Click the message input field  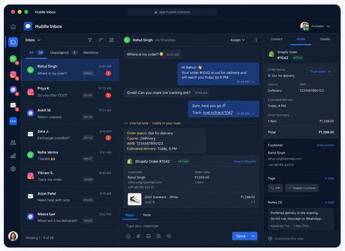tap(191, 226)
